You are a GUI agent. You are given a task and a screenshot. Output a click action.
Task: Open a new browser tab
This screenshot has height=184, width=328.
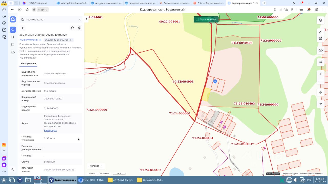click(264, 3)
